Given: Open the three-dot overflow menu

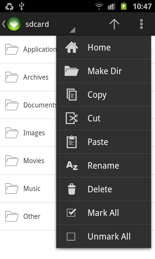Looking at the screenshot, I should (141, 24).
